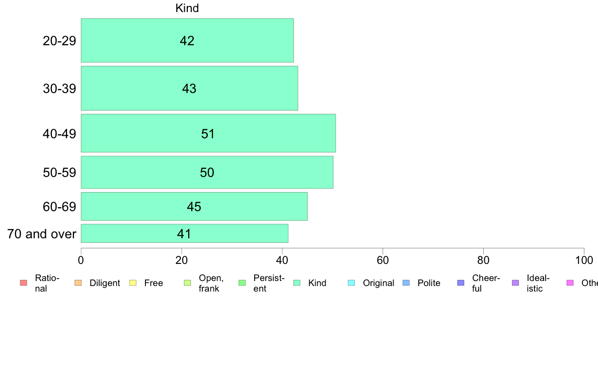This screenshot has width=598, height=370.
Task: Select the Idealistic legend swatch
Action: click(x=515, y=283)
